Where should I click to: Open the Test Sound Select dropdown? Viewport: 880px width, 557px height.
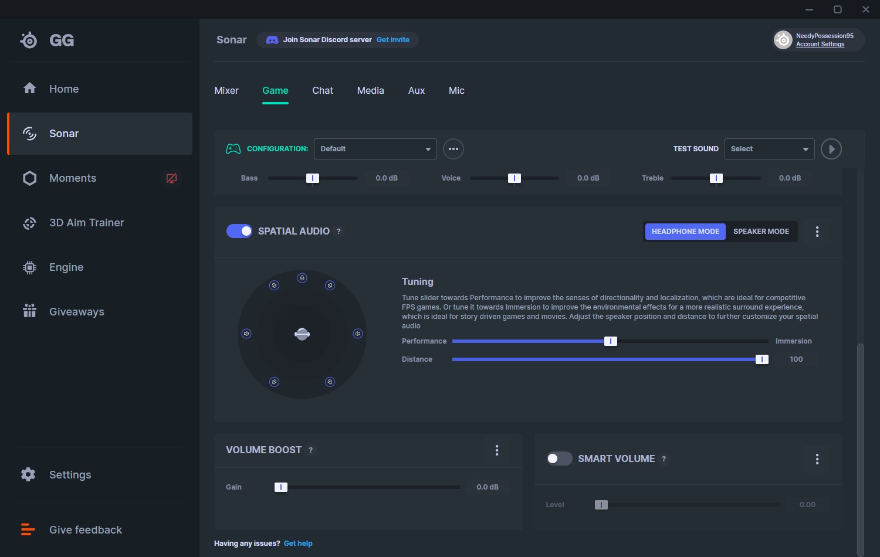click(770, 149)
